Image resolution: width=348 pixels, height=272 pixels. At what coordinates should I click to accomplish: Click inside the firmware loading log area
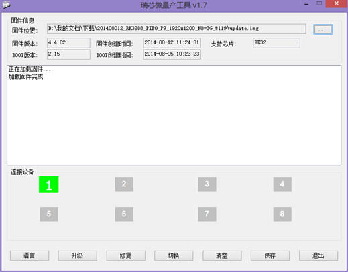(174, 115)
